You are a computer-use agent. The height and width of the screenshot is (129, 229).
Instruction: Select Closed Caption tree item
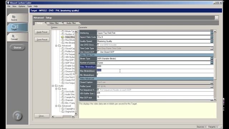pos(70,49)
